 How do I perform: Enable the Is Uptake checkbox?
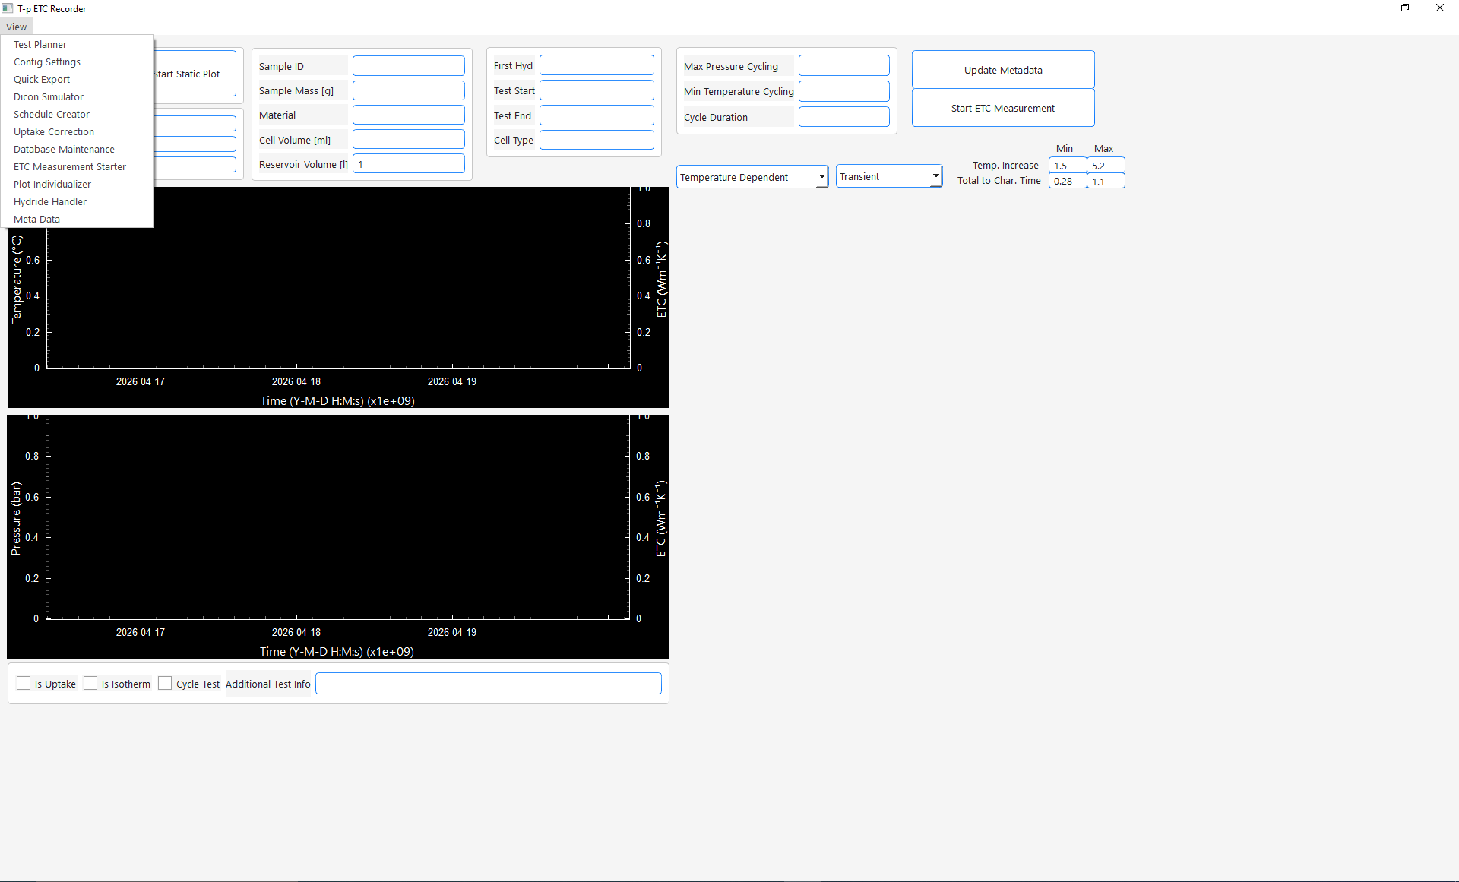point(24,683)
